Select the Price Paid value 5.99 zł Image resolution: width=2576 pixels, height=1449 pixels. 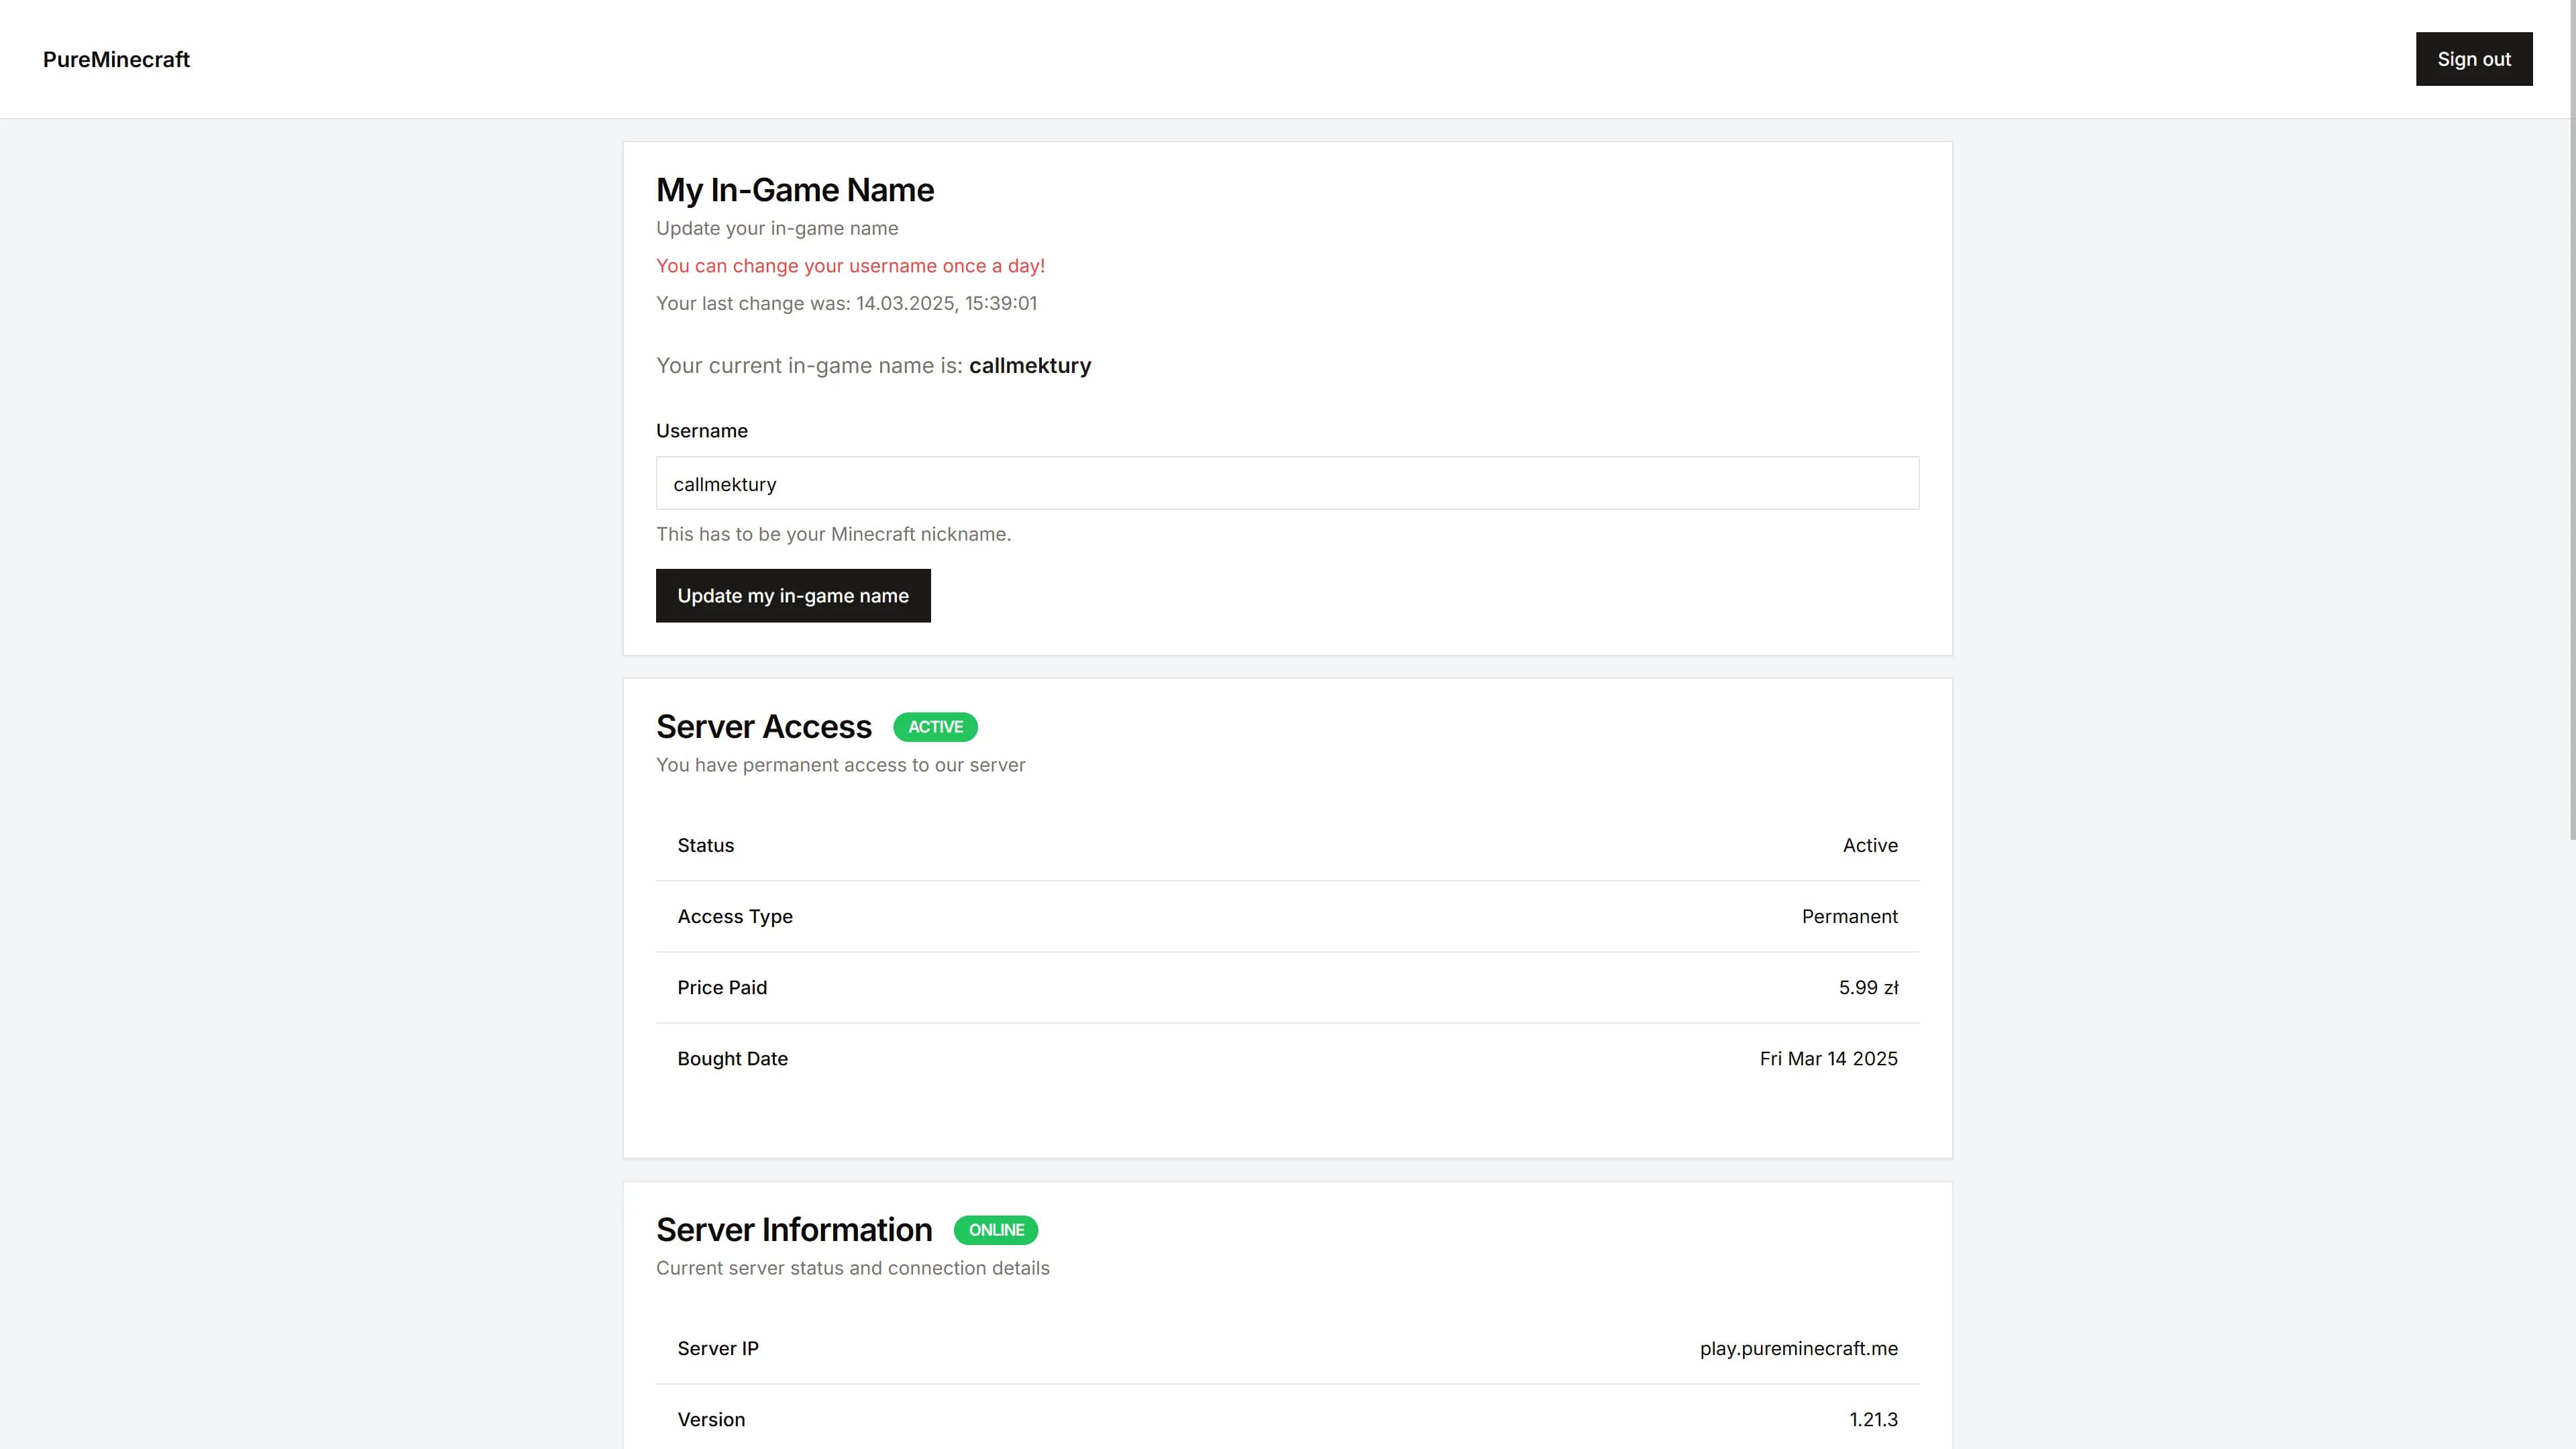point(1867,987)
